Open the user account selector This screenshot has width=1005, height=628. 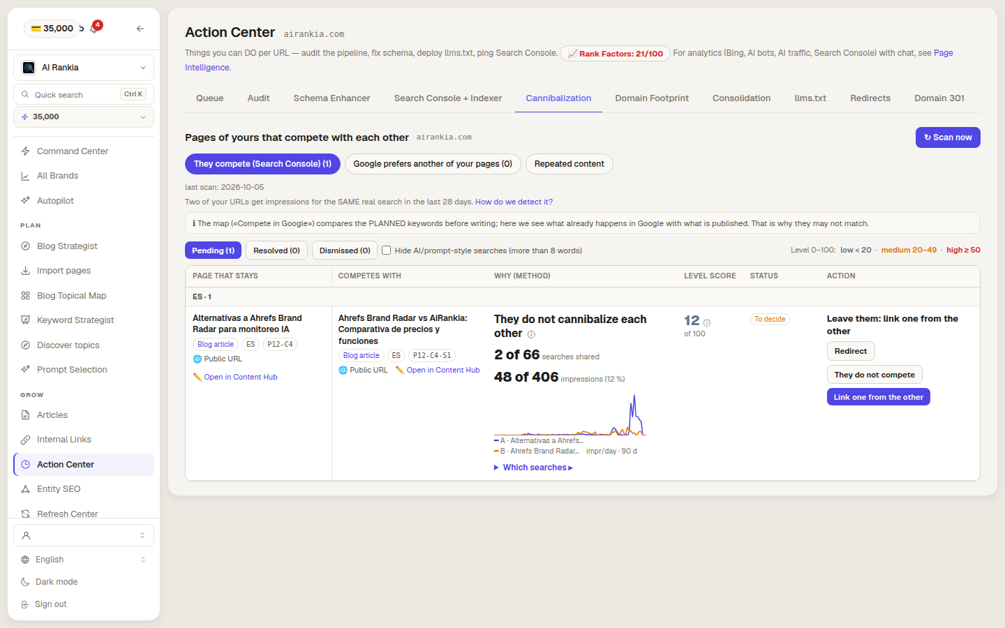click(84, 535)
